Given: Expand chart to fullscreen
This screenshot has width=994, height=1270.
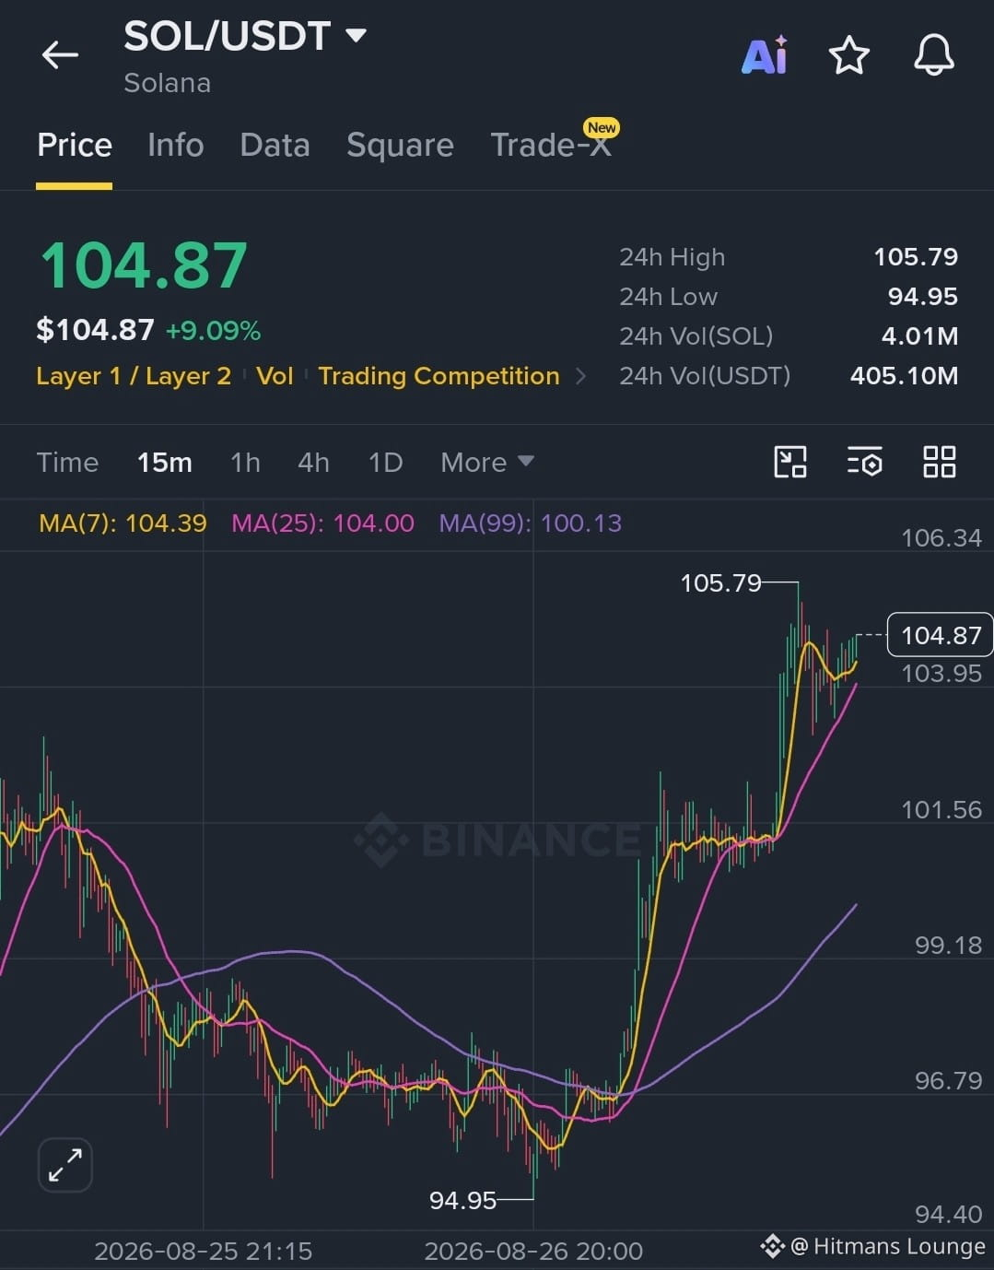Looking at the screenshot, I should click(x=65, y=1165).
